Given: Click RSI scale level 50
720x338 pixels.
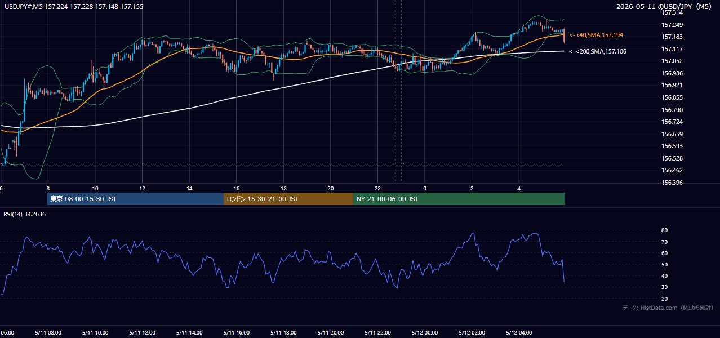Looking at the screenshot, I should (665, 264).
